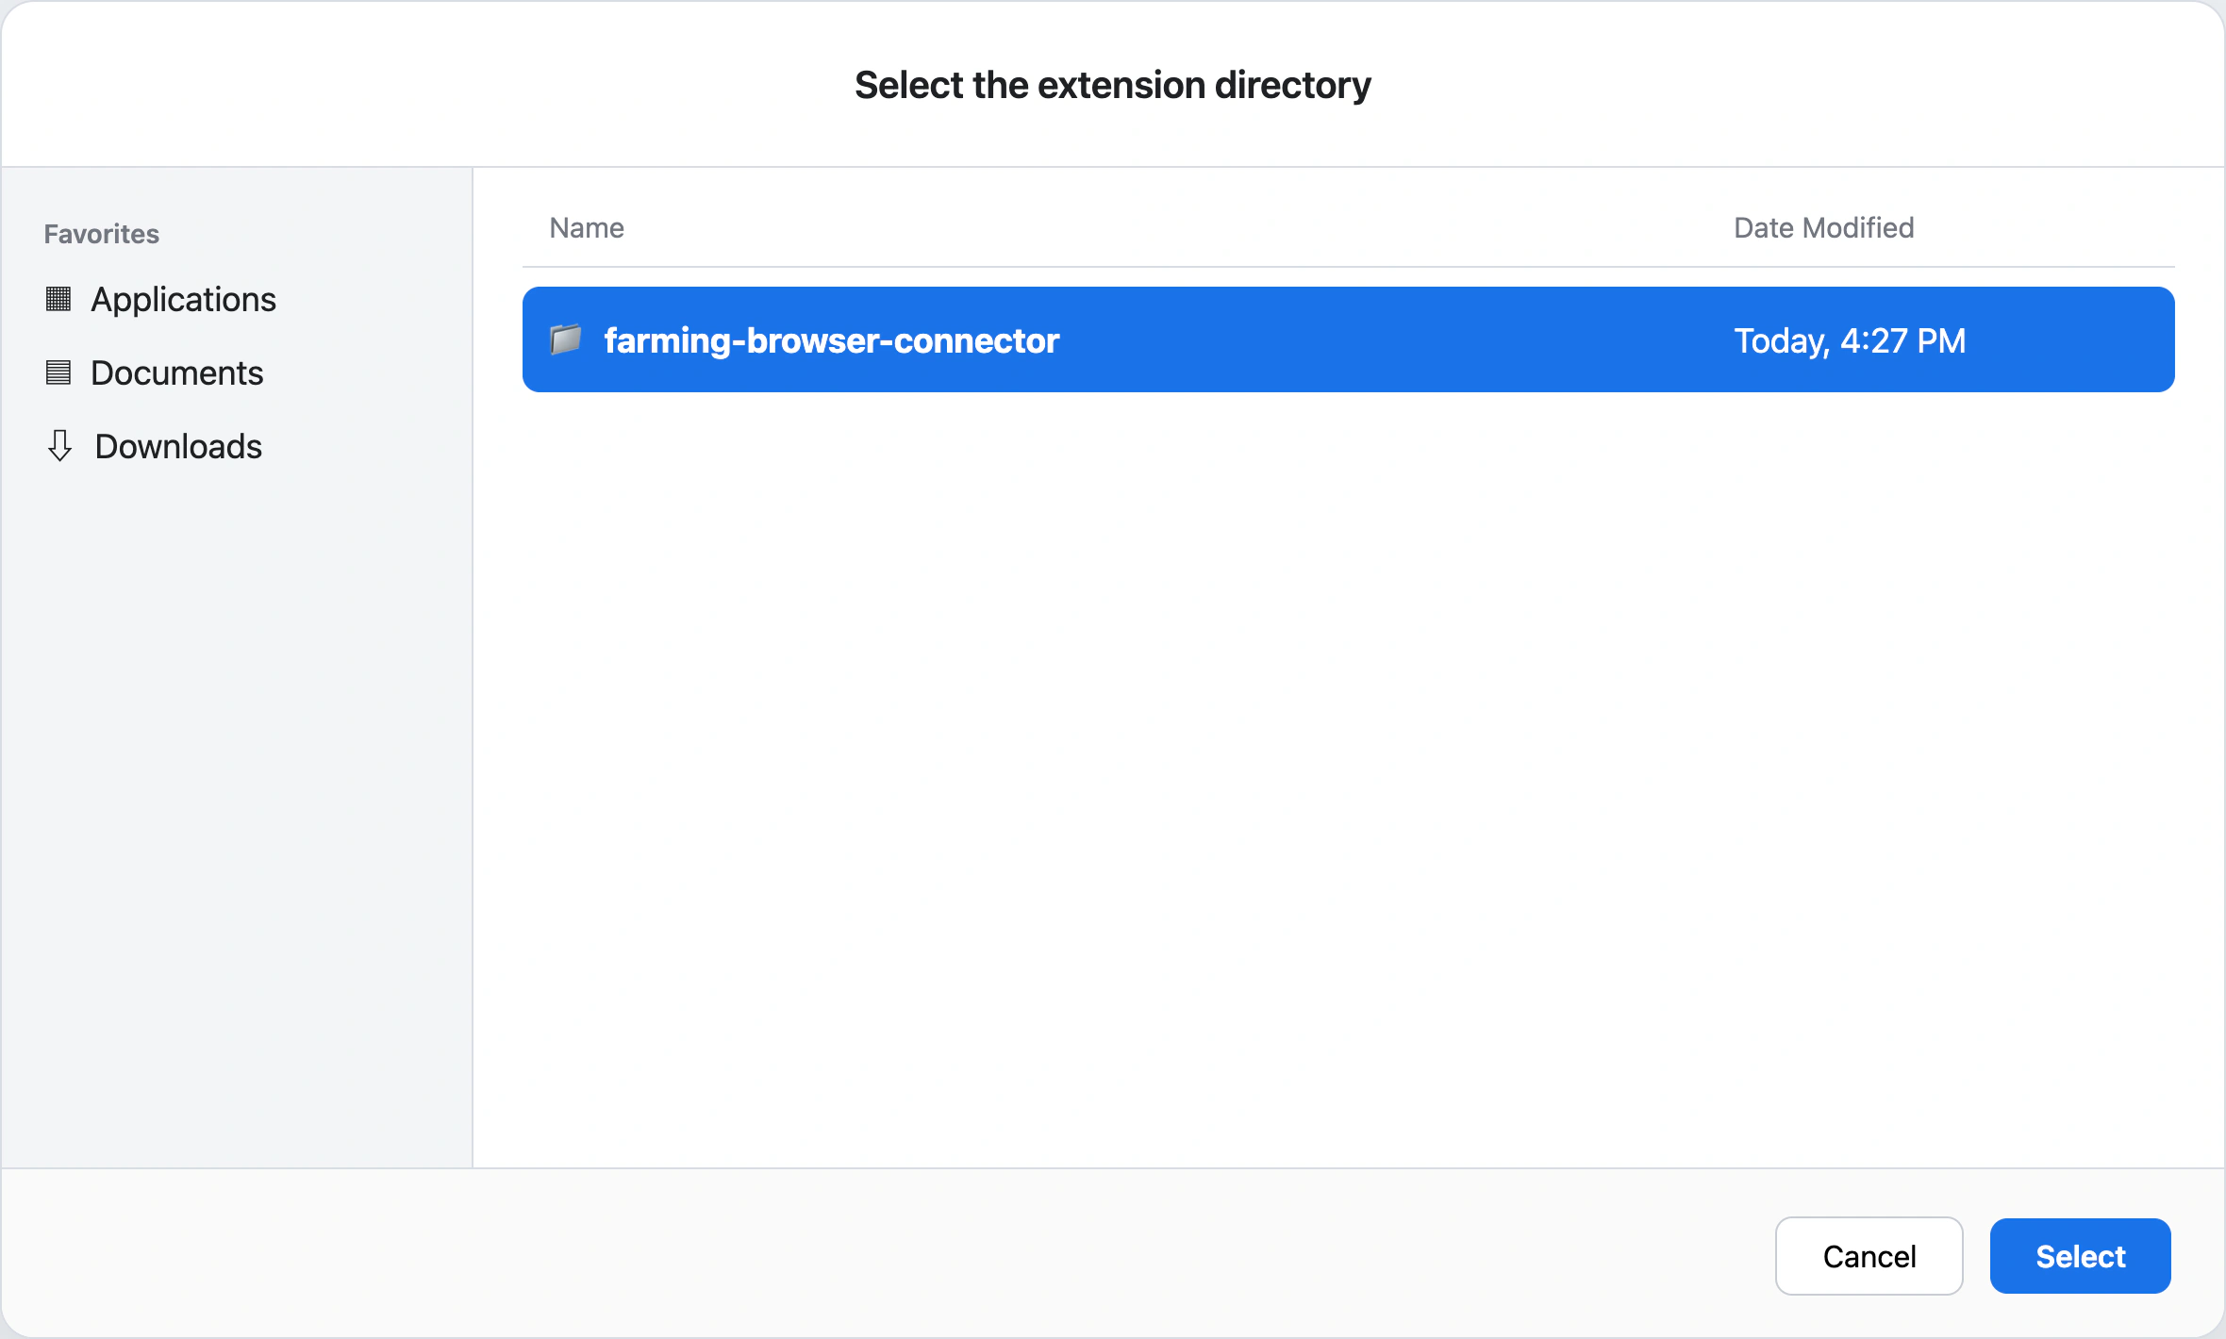Confirm with the Select button
This screenshot has width=2226, height=1339.
tap(2080, 1256)
